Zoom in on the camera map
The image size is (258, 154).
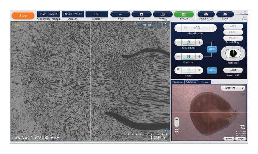177,119
